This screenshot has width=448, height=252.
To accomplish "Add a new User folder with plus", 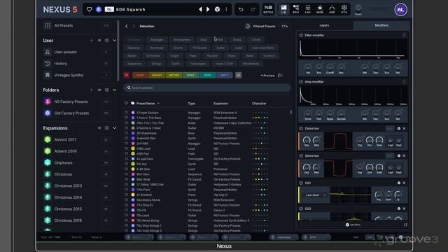I will point(92,41).
